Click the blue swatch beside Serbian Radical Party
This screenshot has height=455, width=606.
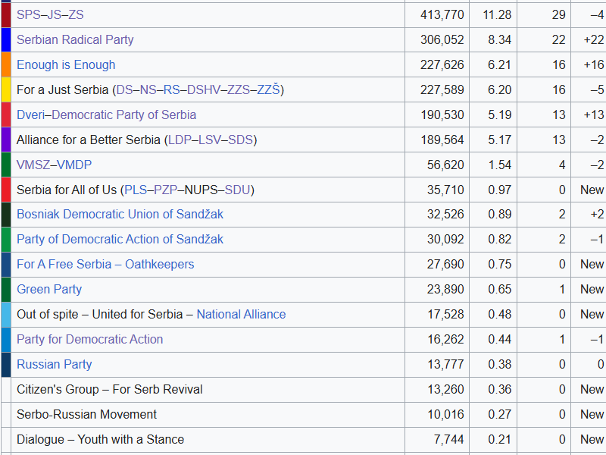tap(5, 39)
